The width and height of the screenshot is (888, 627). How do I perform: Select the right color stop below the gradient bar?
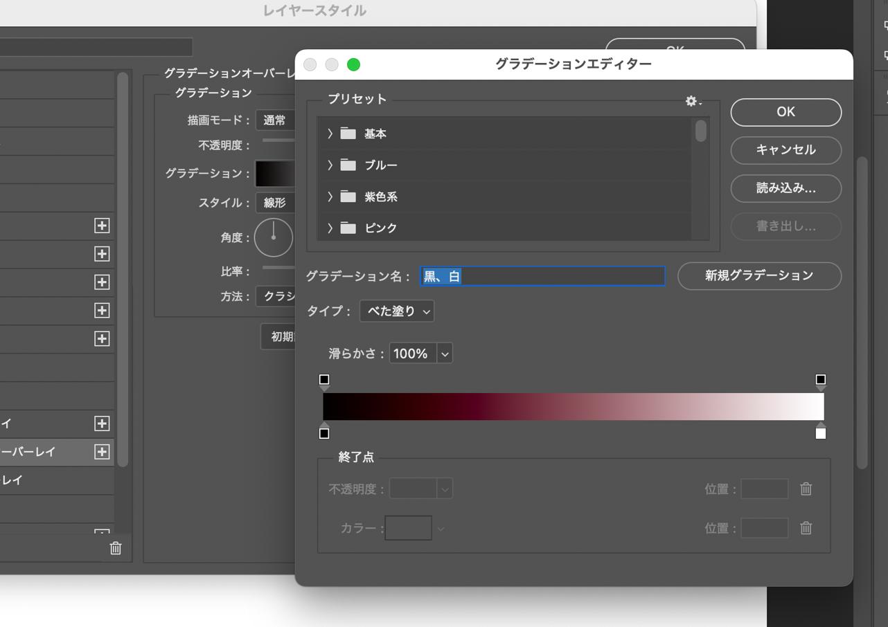pyautogui.click(x=821, y=433)
